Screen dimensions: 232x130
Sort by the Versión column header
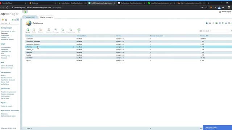(x=119, y=36)
